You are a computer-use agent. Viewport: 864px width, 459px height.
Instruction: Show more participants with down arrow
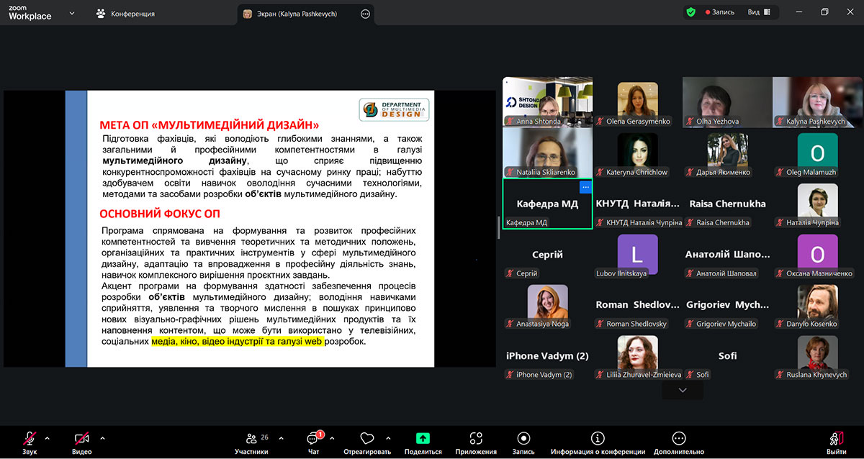point(683,390)
